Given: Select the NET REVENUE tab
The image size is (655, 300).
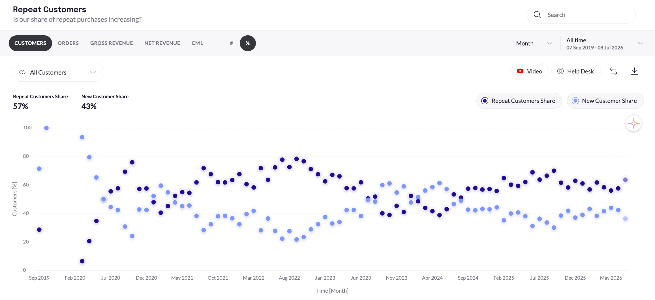Looking at the screenshot, I should coord(162,43).
